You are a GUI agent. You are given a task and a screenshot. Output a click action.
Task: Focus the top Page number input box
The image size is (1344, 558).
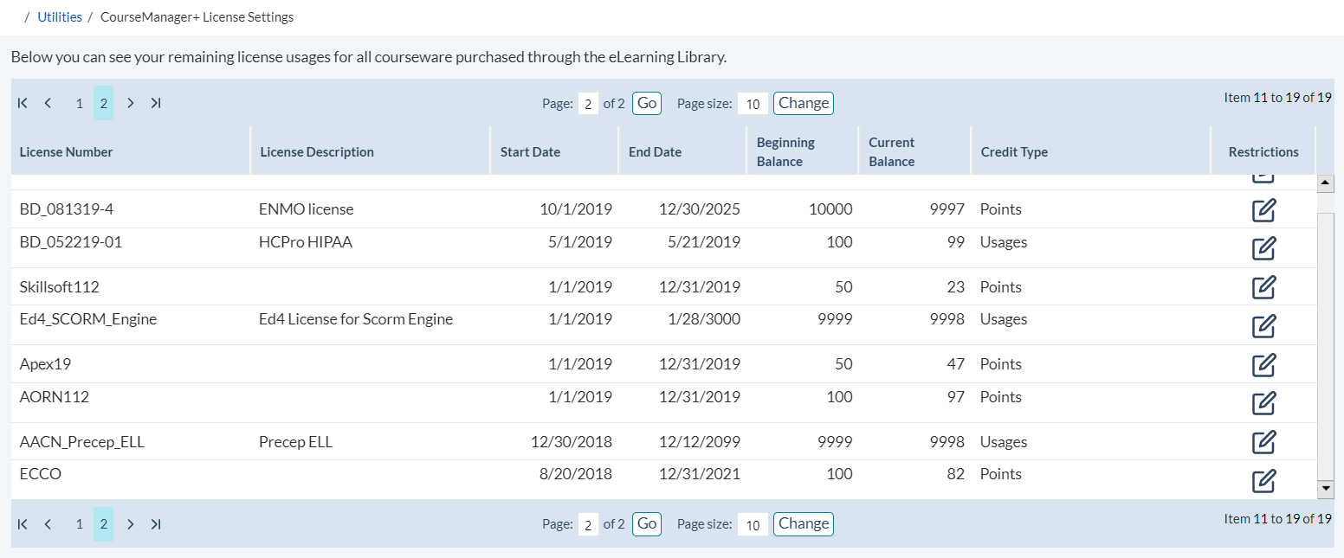coord(588,104)
